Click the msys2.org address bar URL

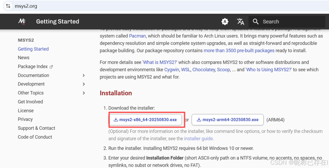[x=26, y=6]
